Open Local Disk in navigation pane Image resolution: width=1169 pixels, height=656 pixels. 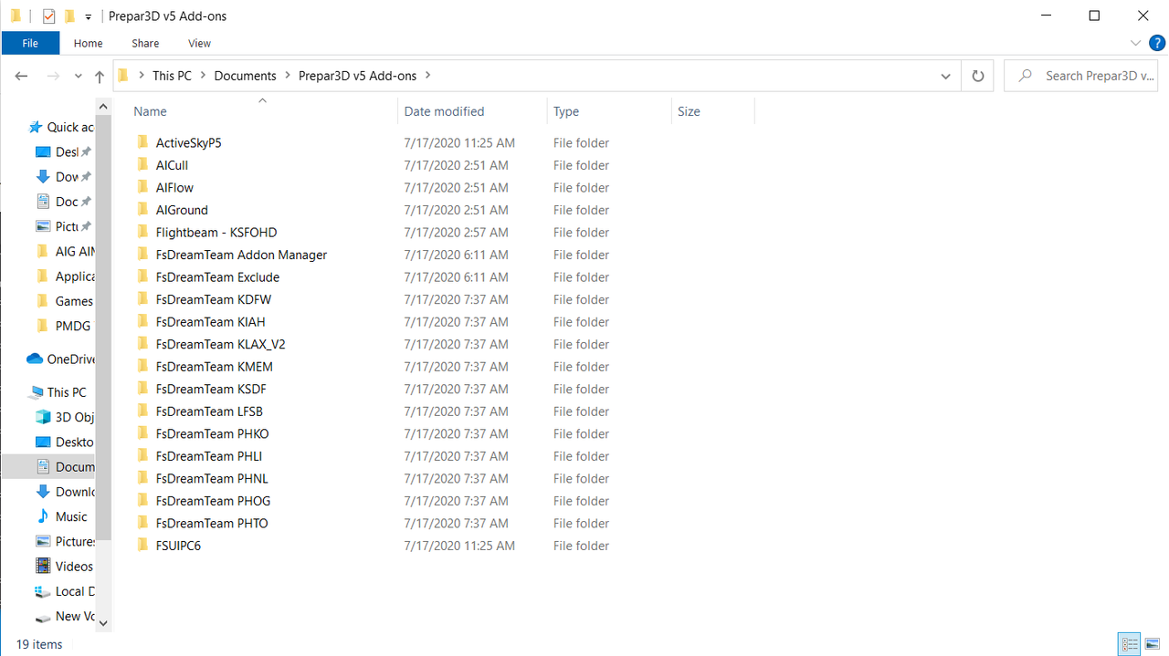click(64, 591)
